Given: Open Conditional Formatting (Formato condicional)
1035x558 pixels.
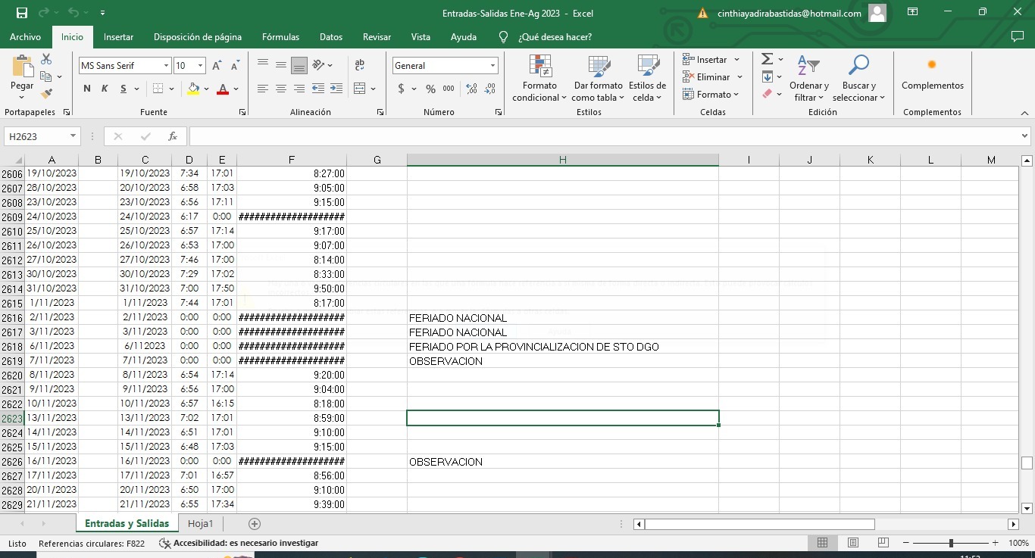Looking at the screenshot, I should pos(539,79).
